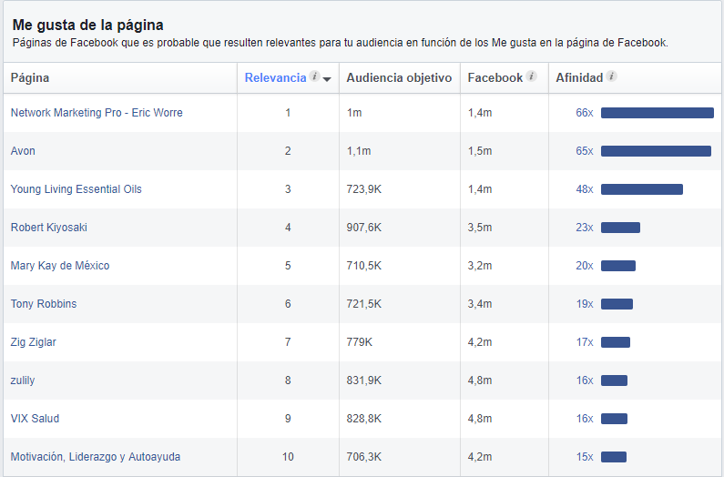Select Mary Kay de México page
Viewport: 724px width, 477px height.
(60, 266)
